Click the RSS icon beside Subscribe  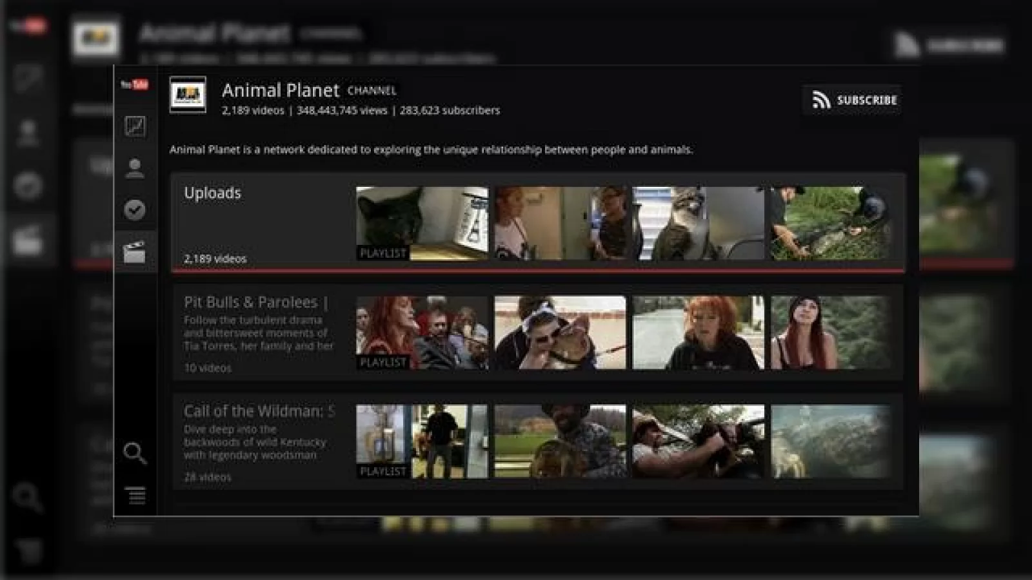(x=821, y=100)
